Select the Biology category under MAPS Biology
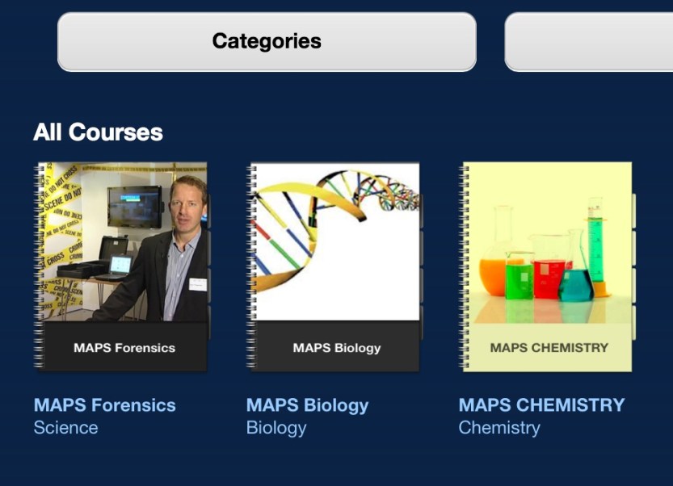Screen dimensions: 673x486 (x=276, y=428)
